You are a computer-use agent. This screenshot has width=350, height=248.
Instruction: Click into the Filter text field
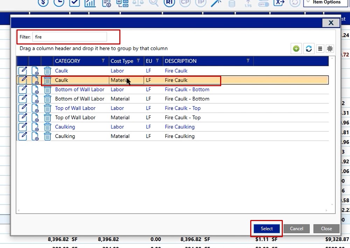pyautogui.click(x=69, y=37)
